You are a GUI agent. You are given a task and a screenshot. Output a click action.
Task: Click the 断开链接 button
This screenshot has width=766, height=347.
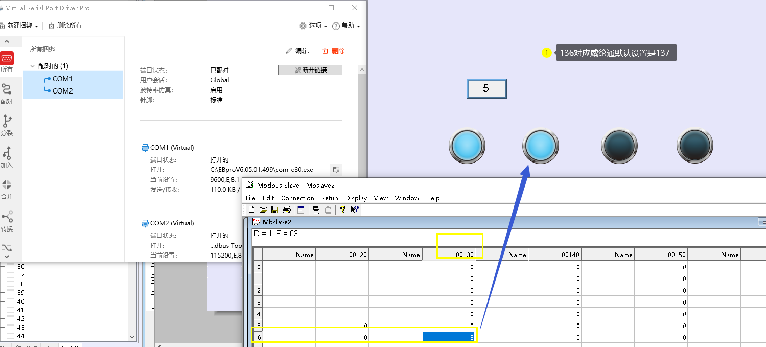tap(310, 70)
